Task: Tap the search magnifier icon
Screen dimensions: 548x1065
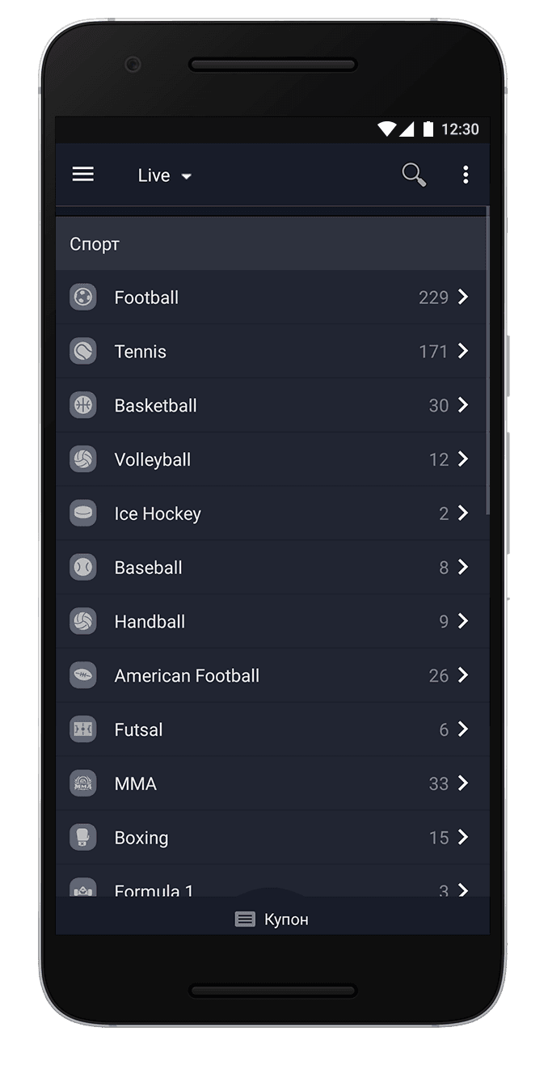Action: click(414, 175)
